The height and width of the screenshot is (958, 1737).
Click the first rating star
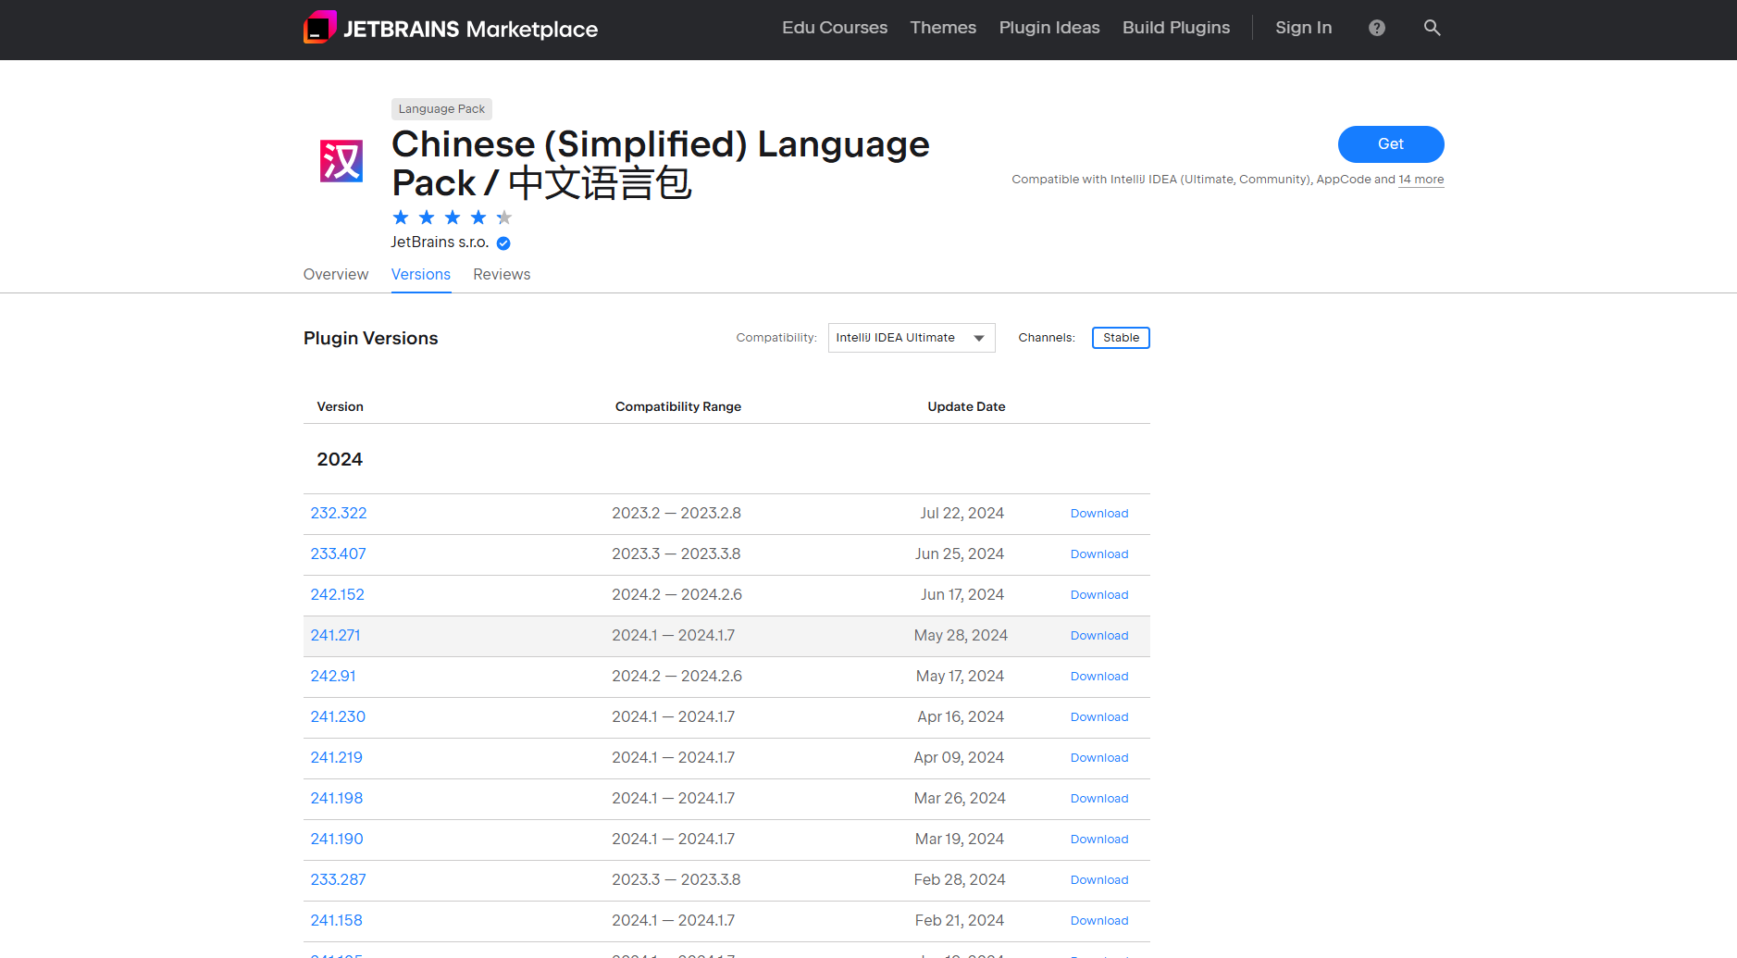(x=401, y=218)
